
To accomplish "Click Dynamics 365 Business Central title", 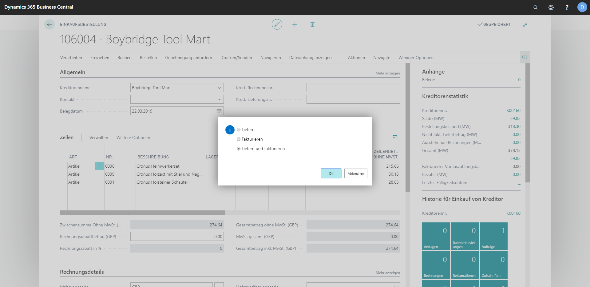I will coord(39,7).
